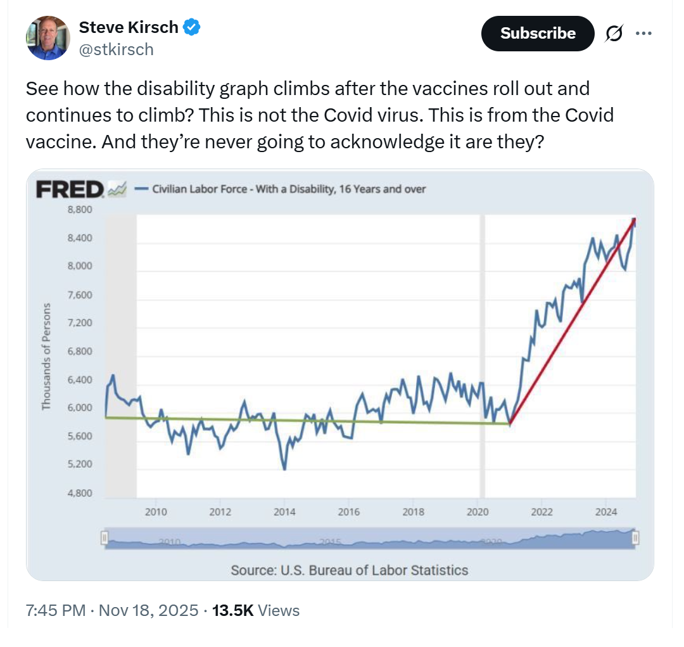
Task: Click the @stkirsch handle
Action: 116,49
